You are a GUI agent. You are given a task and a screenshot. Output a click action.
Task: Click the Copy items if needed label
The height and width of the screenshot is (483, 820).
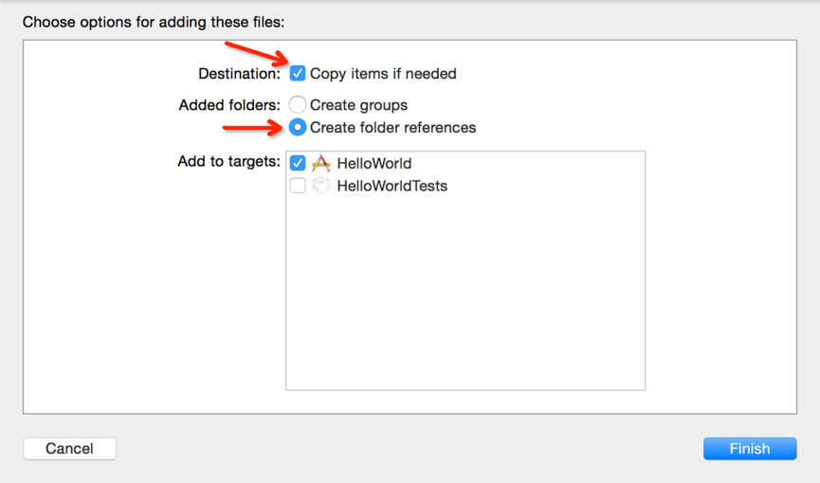[383, 74]
